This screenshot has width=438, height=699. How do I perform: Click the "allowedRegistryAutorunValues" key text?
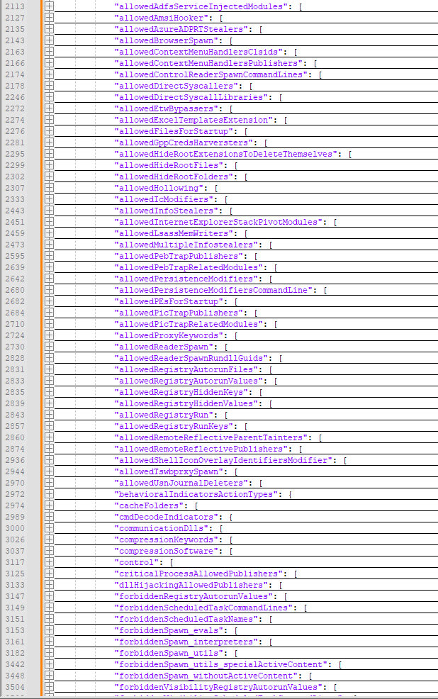coord(192,381)
